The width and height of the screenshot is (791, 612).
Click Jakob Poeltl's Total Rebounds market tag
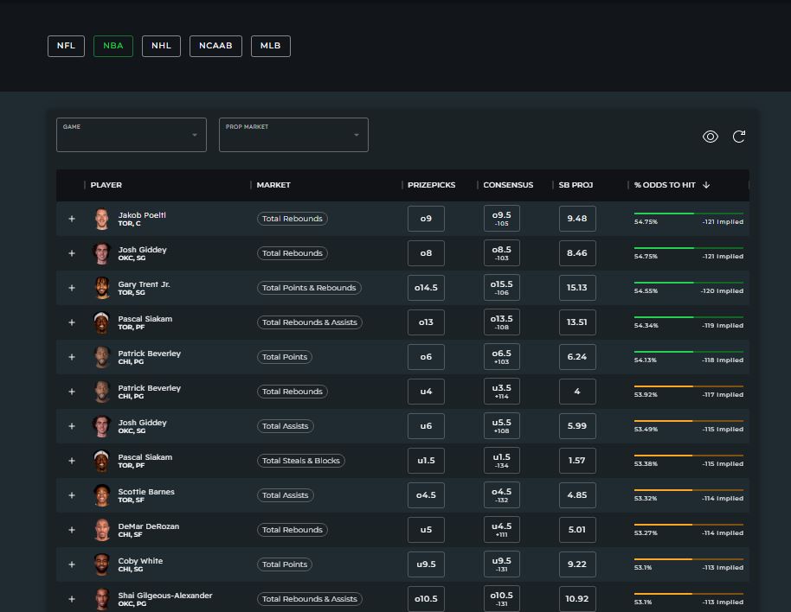[x=293, y=219]
